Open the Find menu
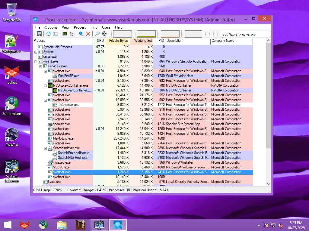This screenshot has width=309, height=231. pos(94,27)
